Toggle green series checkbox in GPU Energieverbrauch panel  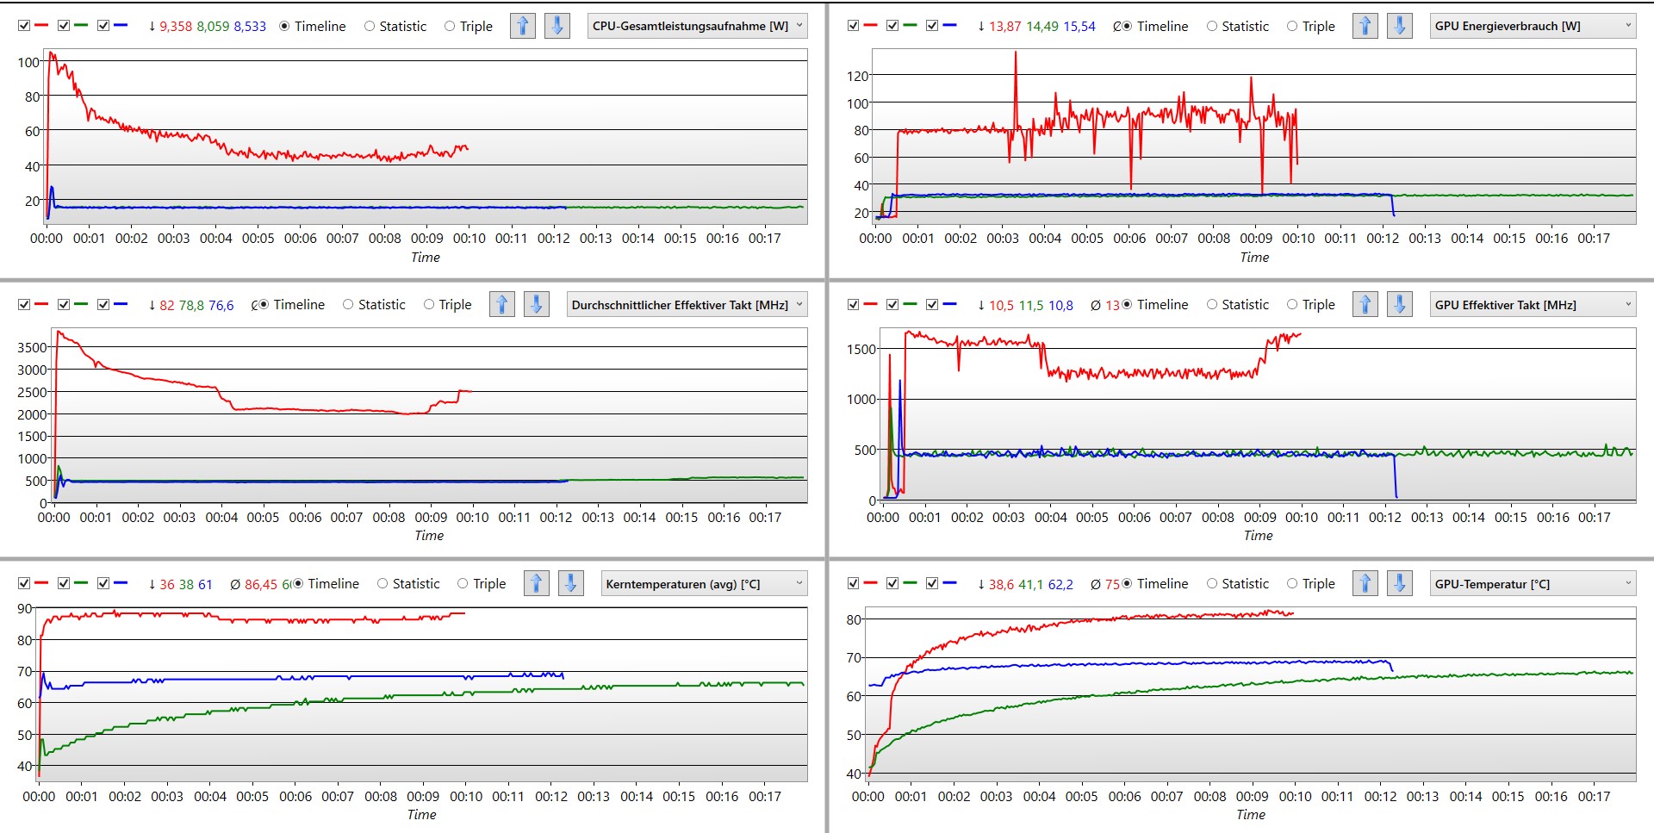[x=892, y=26]
